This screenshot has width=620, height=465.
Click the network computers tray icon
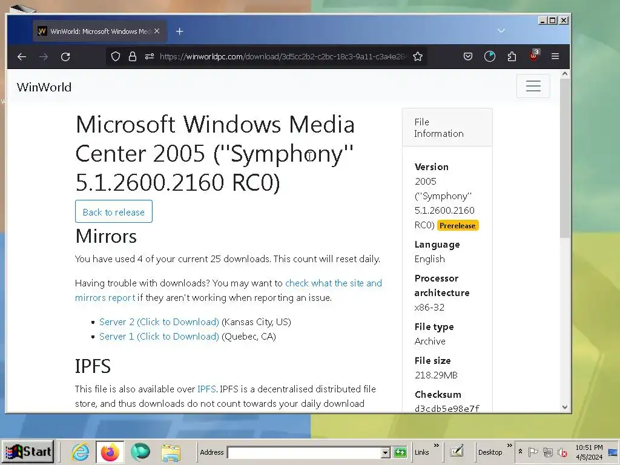click(x=547, y=452)
